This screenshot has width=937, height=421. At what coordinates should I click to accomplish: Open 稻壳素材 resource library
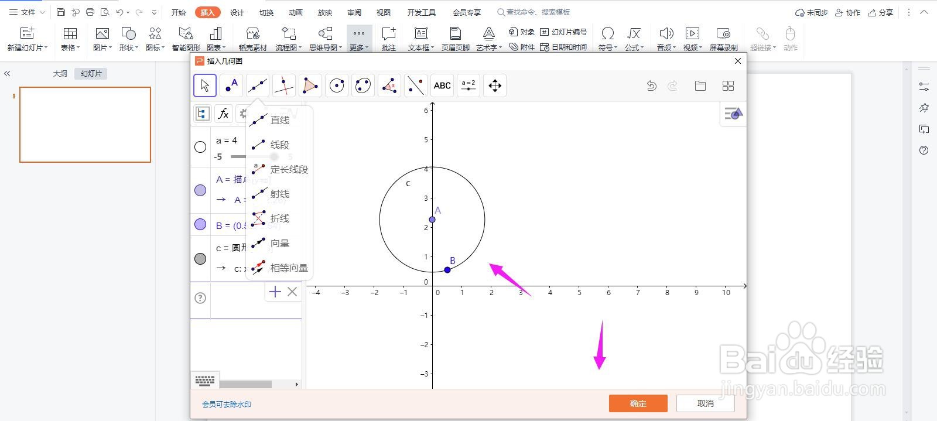pyautogui.click(x=253, y=39)
